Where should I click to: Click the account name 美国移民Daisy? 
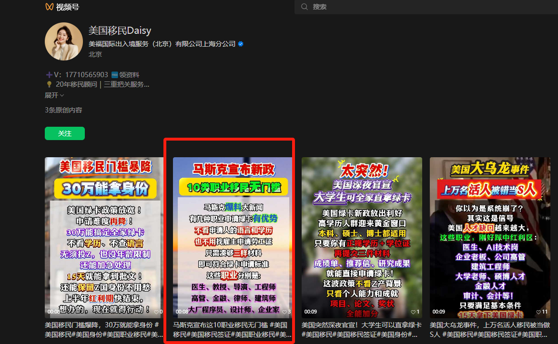click(x=120, y=30)
